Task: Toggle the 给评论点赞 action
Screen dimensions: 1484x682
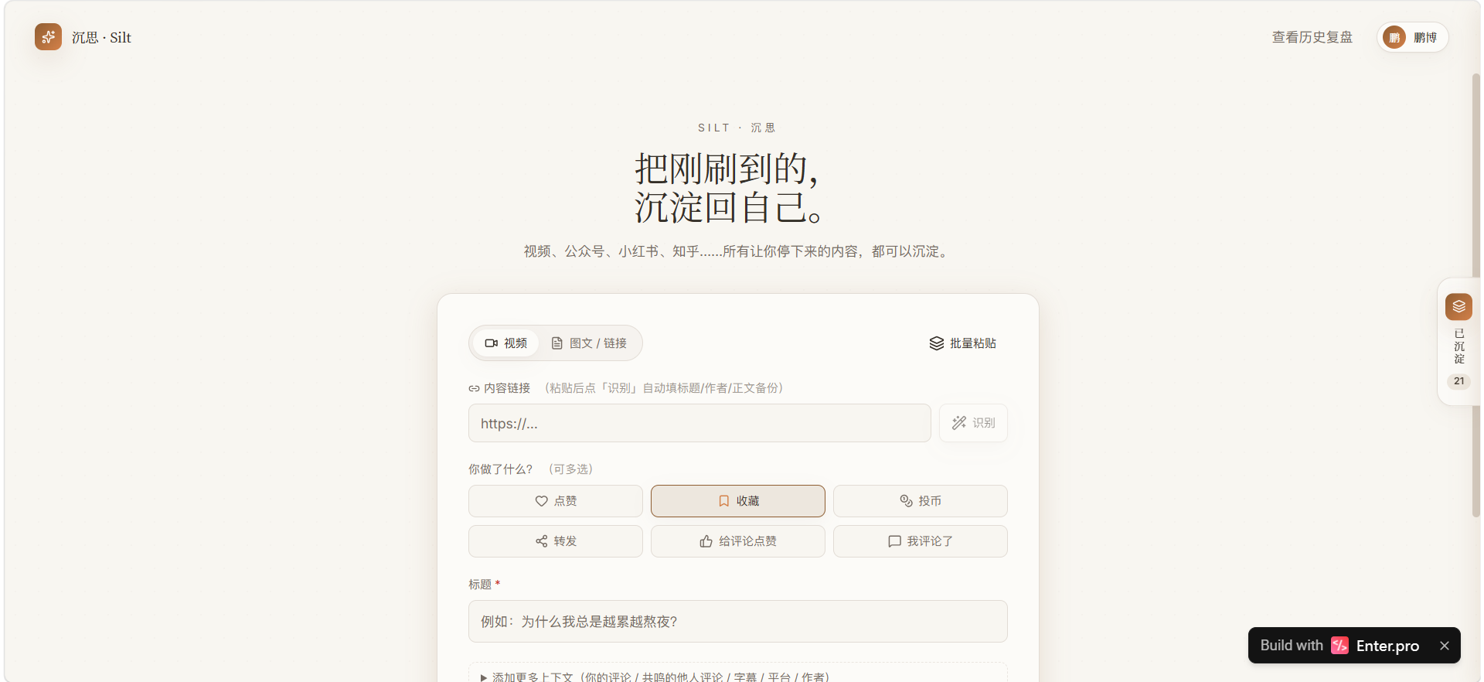Action: click(x=738, y=541)
